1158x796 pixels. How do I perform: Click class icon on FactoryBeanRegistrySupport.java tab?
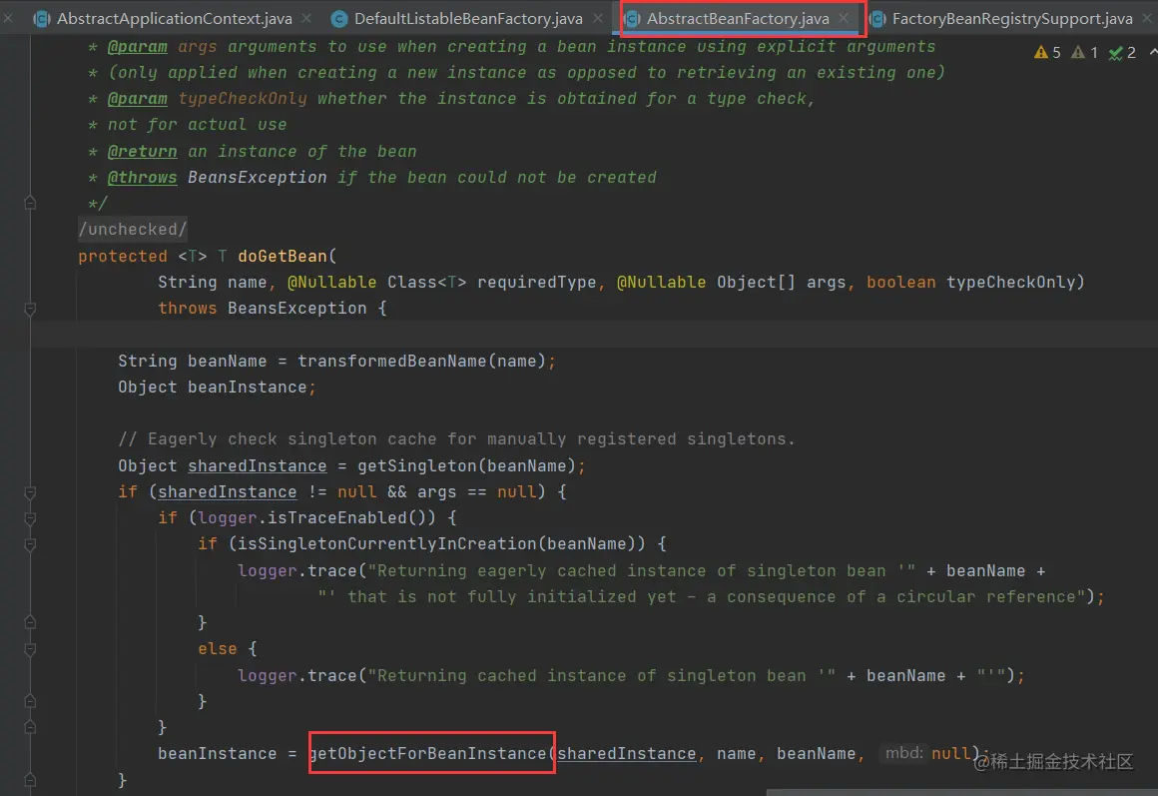[877, 19]
